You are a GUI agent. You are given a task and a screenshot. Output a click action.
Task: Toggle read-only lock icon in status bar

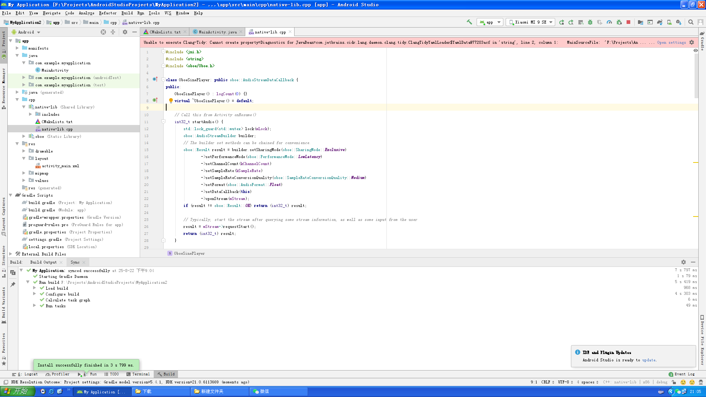coord(674,382)
